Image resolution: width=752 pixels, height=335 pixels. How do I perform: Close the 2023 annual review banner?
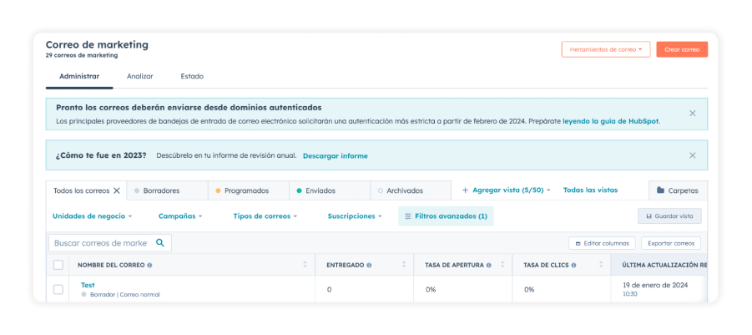(x=692, y=155)
